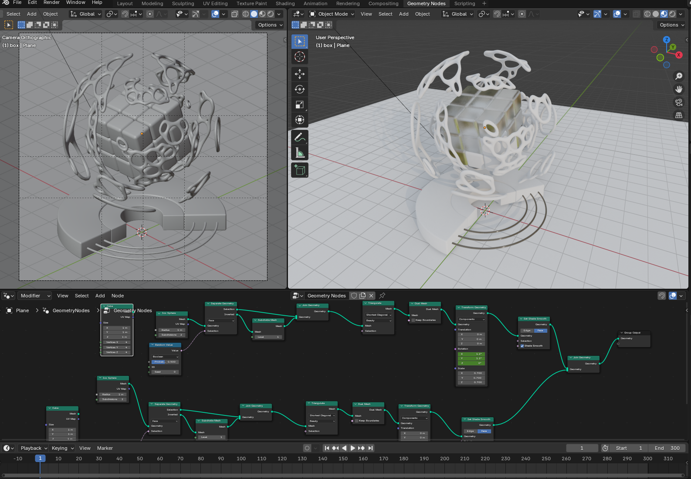Switch to the Shading workspace tab
691x479 pixels.
pos(285,3)
